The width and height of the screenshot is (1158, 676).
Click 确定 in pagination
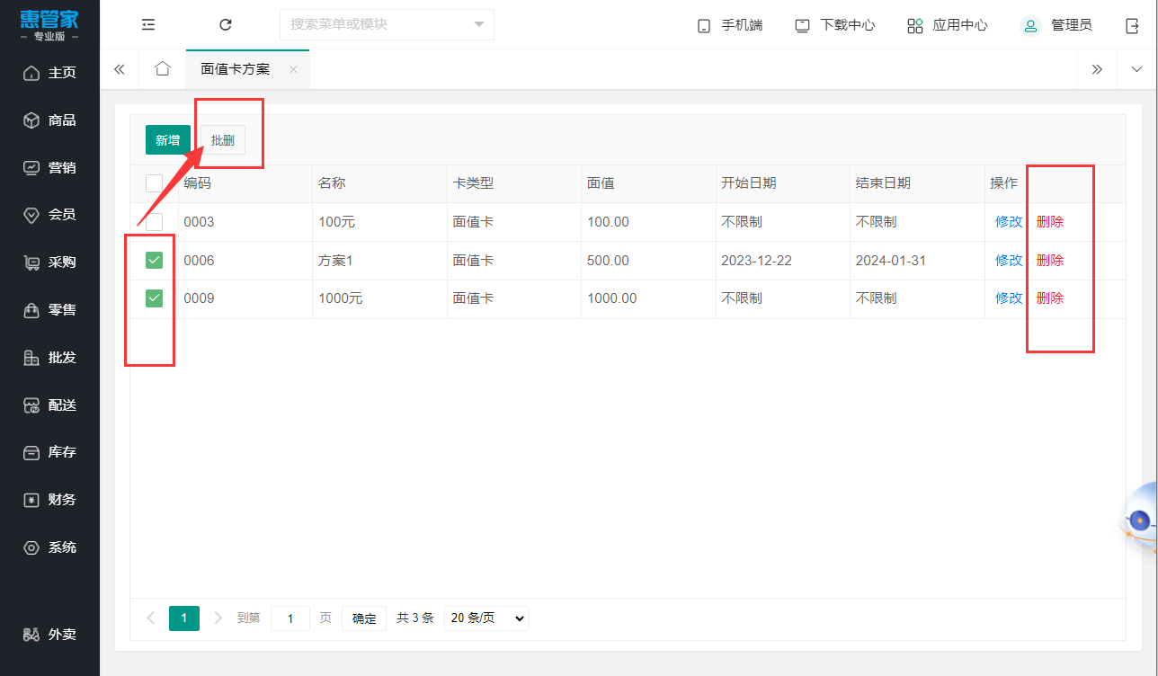[364, 618]
